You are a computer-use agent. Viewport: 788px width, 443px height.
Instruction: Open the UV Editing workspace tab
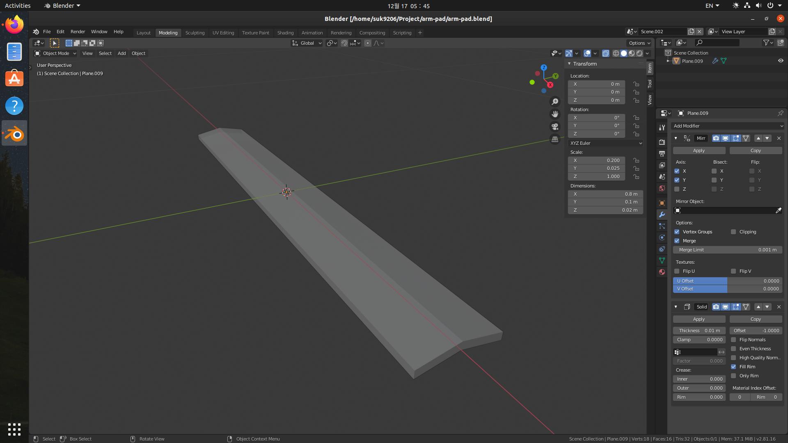223,32
